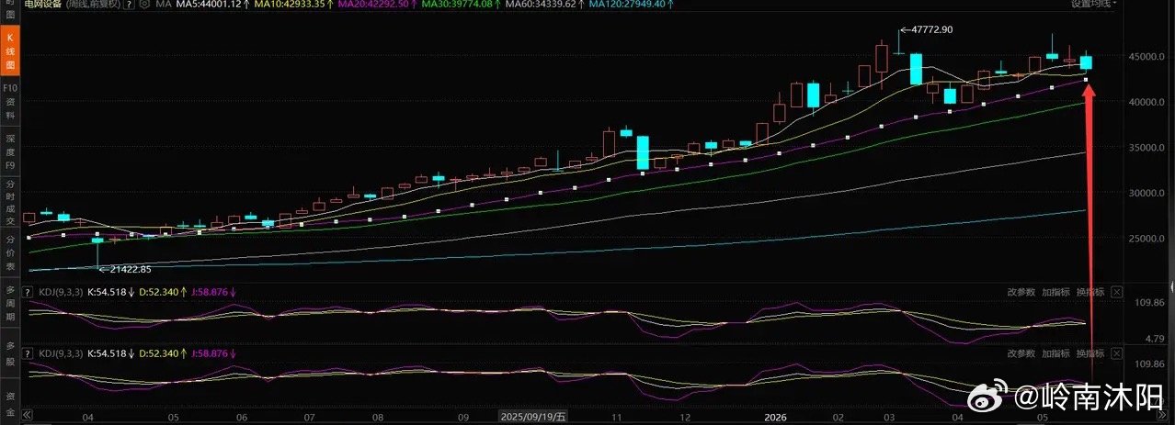Open 换指标 on the first KDJ panel

(1089, 292)
